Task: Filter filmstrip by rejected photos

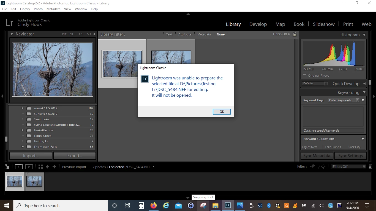Action: [x=323, y=166]
